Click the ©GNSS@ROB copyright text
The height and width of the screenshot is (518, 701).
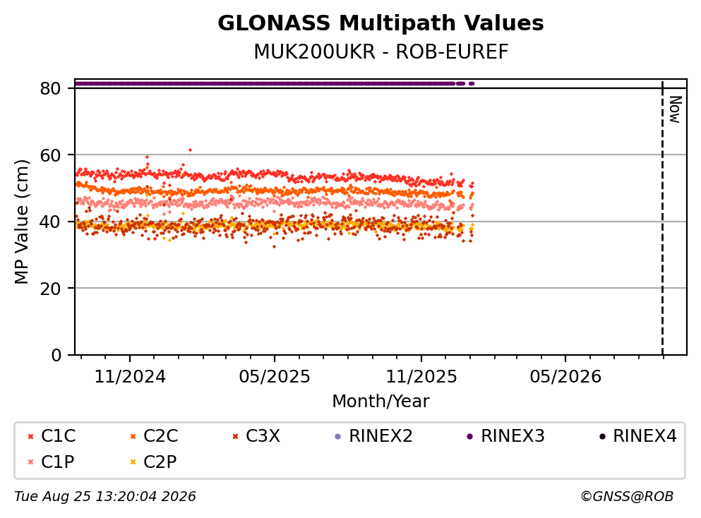point(627,496)
